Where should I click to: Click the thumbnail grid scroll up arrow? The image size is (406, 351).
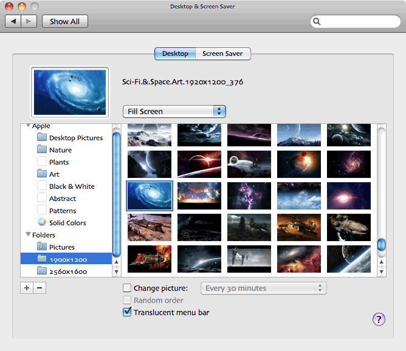tap(381, 262)
